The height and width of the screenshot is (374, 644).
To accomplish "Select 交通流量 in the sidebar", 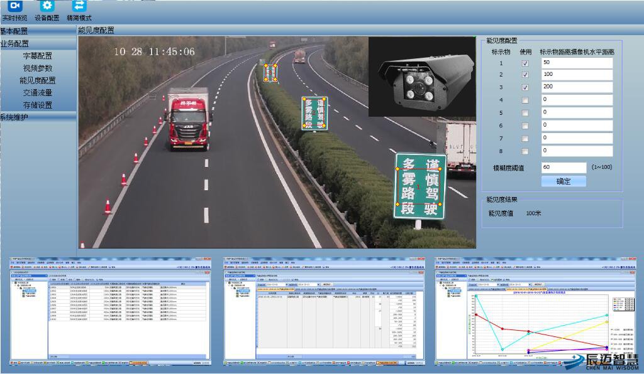I will click(37, 93).
